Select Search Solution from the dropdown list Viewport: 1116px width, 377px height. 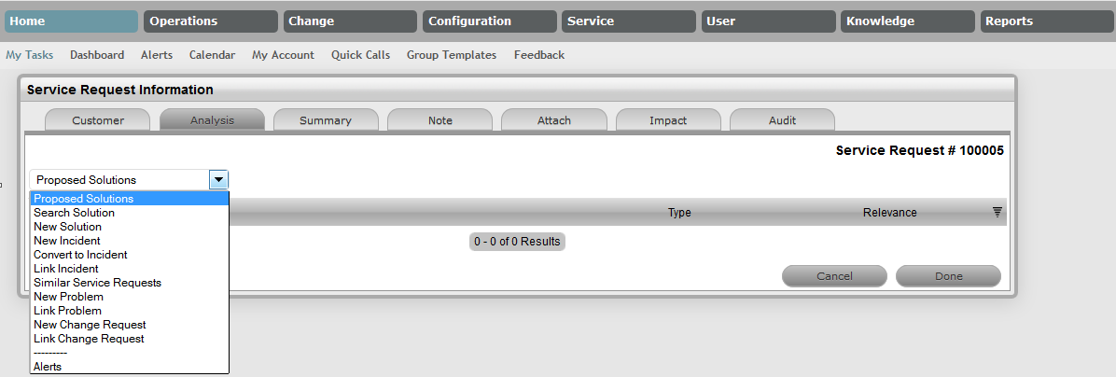coord(74,213)
